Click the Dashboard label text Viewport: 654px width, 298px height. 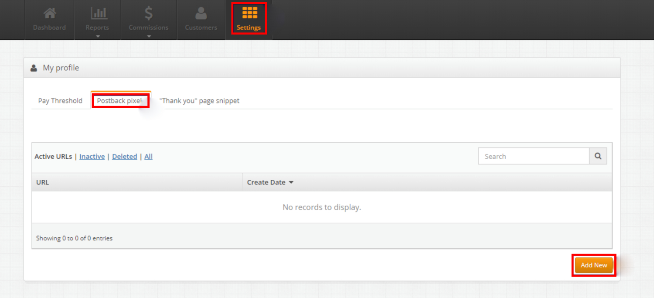pos(50,27)
